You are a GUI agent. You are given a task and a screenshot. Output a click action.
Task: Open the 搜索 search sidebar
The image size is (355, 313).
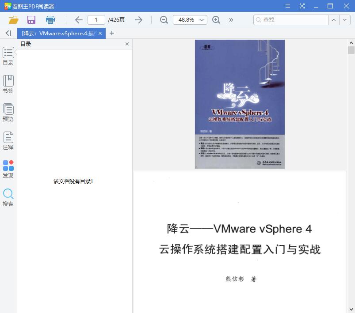tap(8, 197)
